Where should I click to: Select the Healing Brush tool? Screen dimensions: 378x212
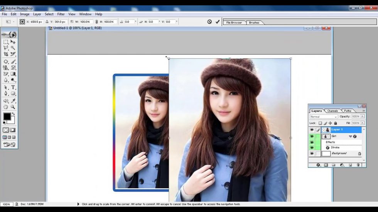[6, 62]
